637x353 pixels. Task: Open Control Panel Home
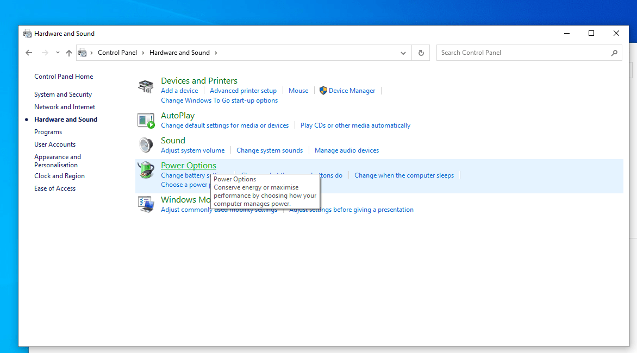[64, 76]
